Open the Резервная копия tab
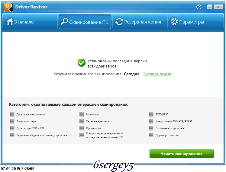Image resolution: width=226 pixels, height=172 pixels. tap(140, 22)
